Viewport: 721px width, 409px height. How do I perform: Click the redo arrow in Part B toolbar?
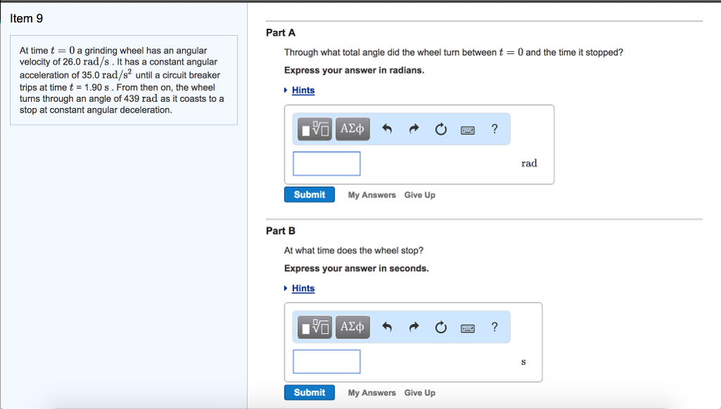[x=413, y=327]
